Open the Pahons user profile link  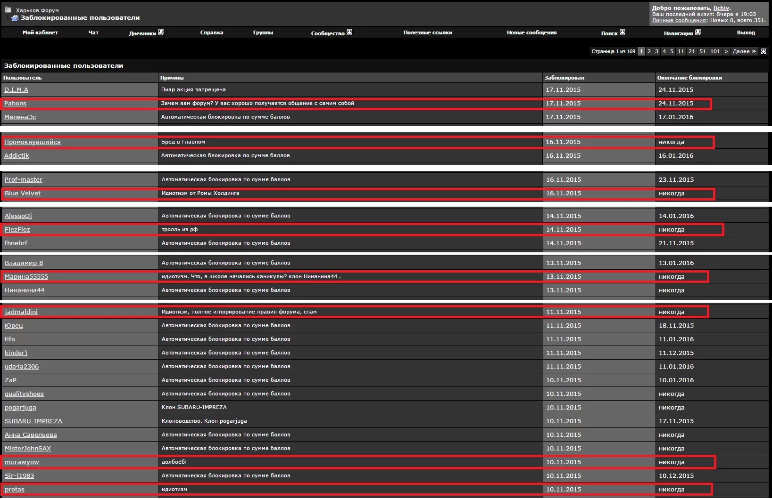pyautogui.click(x=15, y=103)
